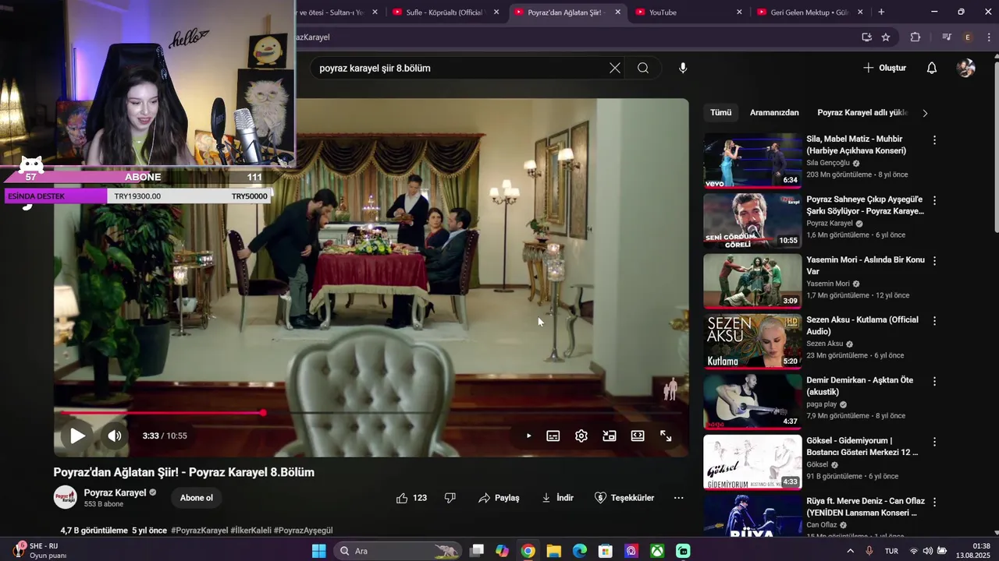999x561 pixels.
Task: Open Göksel - Gidemiyorum video title
Action: 862,446
